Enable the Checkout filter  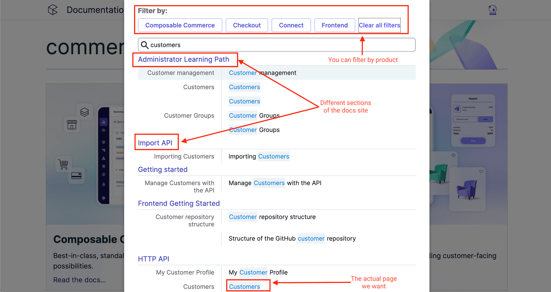click(247, 25)
